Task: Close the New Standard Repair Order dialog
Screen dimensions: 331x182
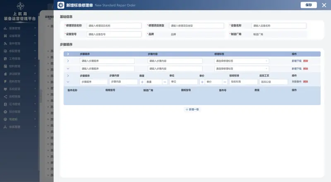Action: [x=324, y=5]
